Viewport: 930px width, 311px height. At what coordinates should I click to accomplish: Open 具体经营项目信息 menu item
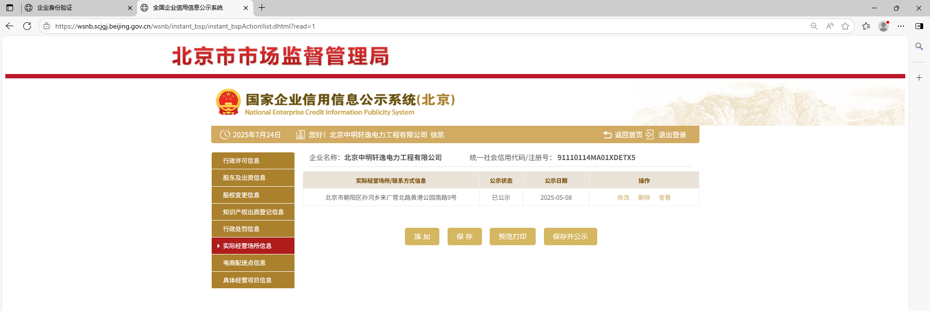click(x=253, y=280)
